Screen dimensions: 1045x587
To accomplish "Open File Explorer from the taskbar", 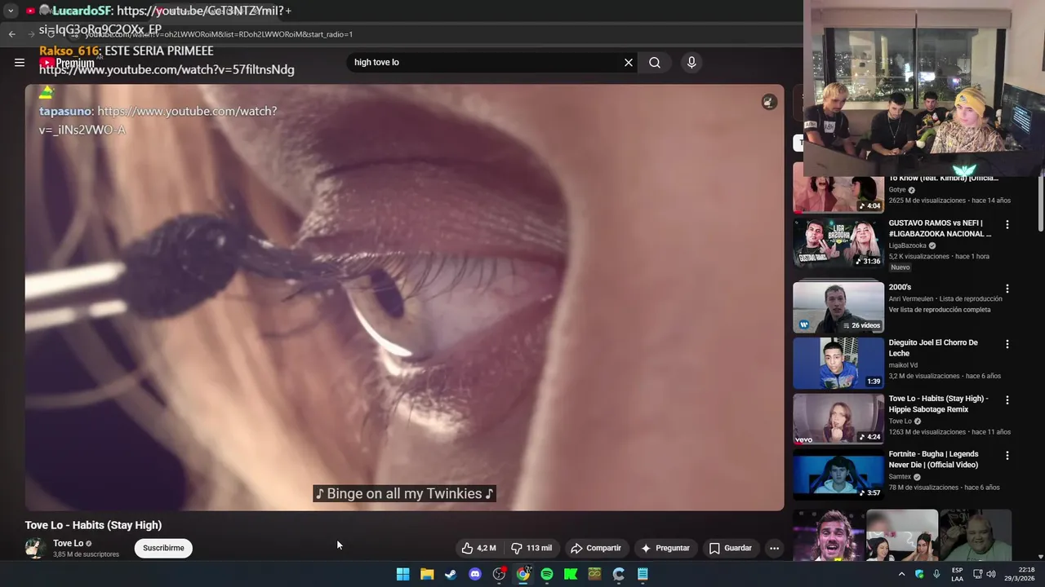I will [427, 574].
